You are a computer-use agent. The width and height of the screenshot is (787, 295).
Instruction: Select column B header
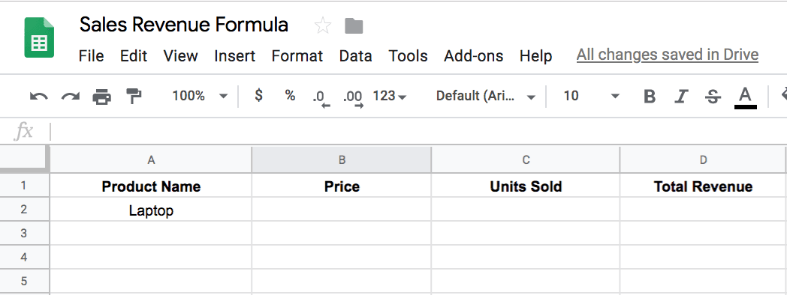coord(341,159)
